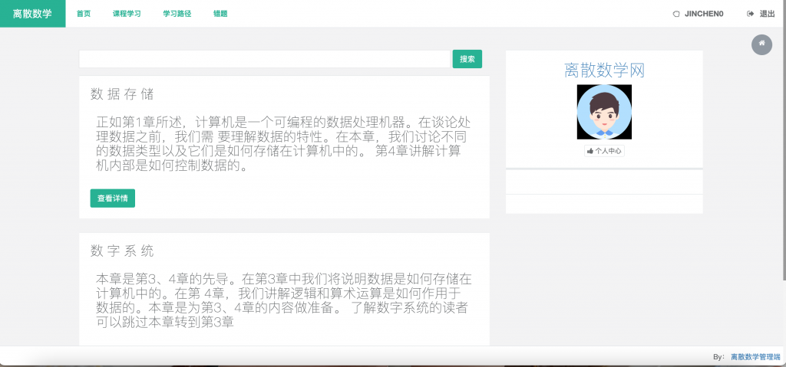Viewport: 786px width, 367px height.
Task: Open the 错题 menu item
Action: point(220,14)
